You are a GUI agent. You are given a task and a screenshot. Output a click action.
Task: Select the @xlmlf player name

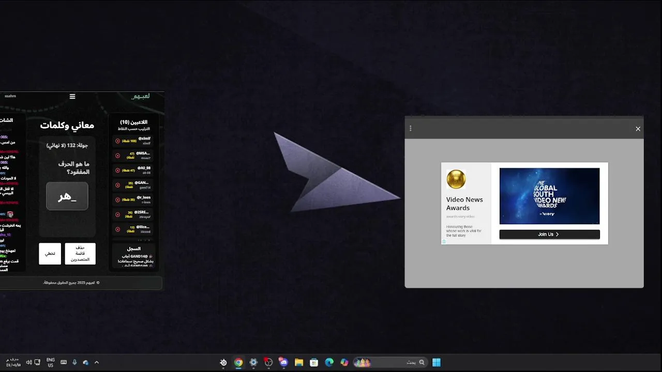tap(144, 138)
